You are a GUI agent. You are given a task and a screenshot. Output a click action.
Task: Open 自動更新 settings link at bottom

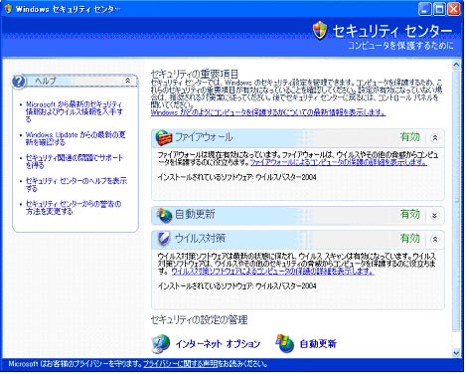[x=318, y=344]
